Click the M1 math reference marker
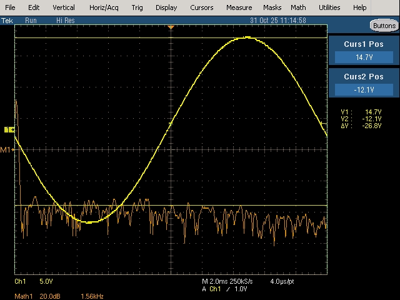The height and width of the screenshot is (300, 400). point(7,150)
